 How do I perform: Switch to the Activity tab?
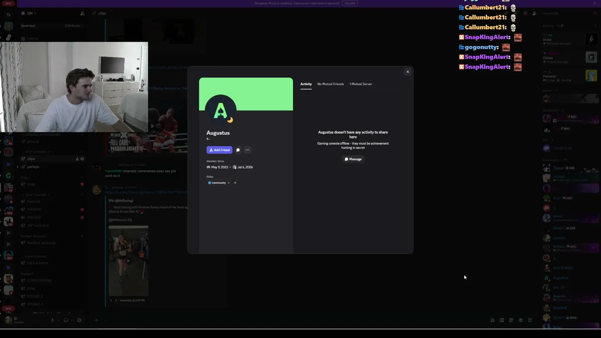click(306, 84)
